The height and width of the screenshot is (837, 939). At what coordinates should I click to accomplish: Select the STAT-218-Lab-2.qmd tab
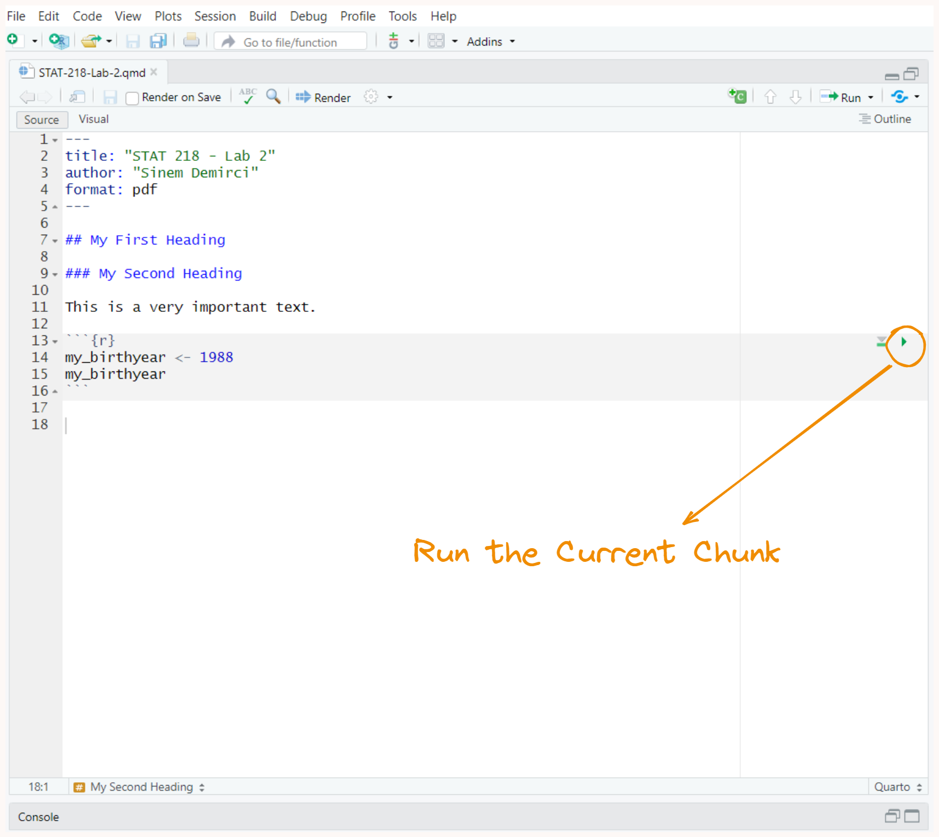pyautogui.click(x=91, y=73)
